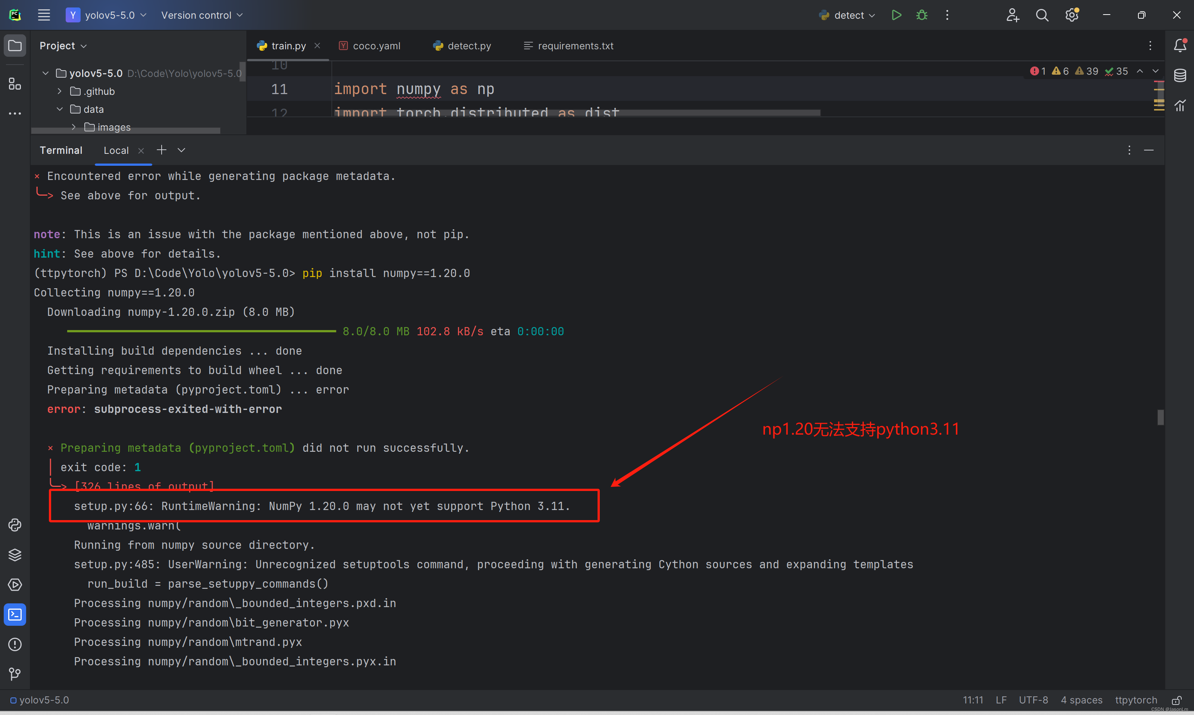Click the project tree horizontal scrollbar
Image resolution: width=1194 pixels, height=715 pixels.
(126, 131)
